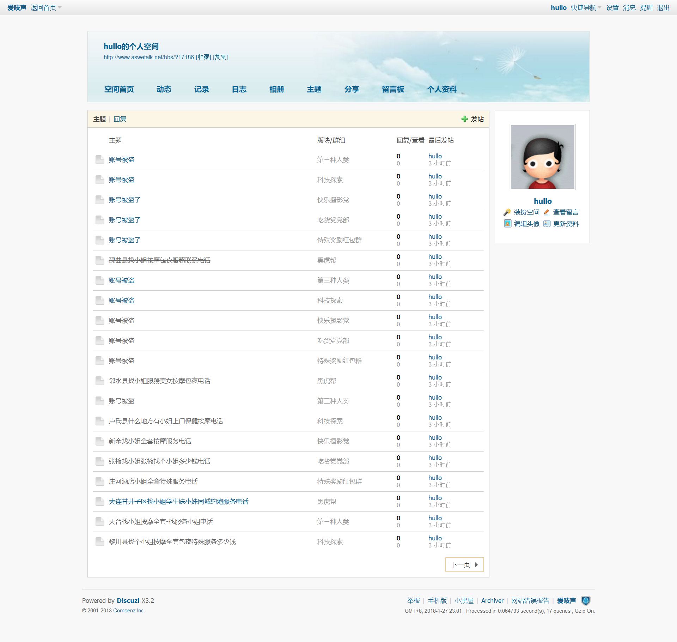Click the hullo avatar image

(x=543, y=157)
